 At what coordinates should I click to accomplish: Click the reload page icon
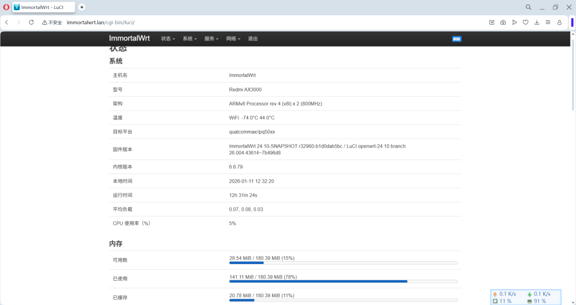point(31,22)
